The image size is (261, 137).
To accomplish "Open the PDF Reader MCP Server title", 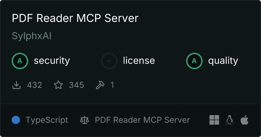I will tap(75, 18).
